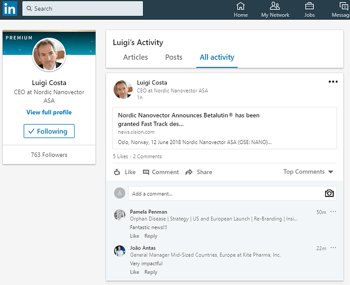
Task: Click the 763 Followers text
Action: 49,154
